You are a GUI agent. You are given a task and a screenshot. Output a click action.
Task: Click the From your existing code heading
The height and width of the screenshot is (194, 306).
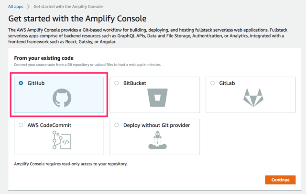[44, 58]
